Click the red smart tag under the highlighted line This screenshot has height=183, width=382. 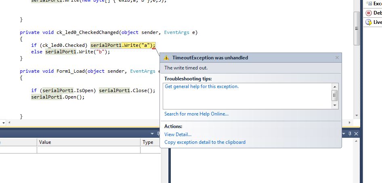coord(154,49)
